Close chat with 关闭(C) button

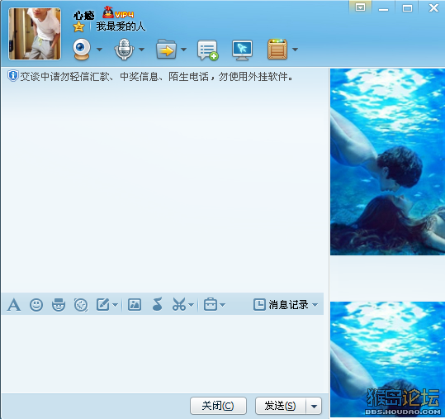(x=218, y=406)
